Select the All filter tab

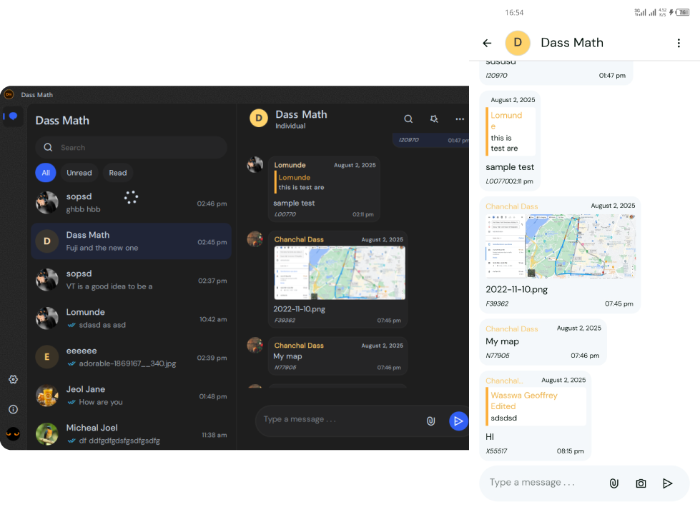tap(46, 173)
